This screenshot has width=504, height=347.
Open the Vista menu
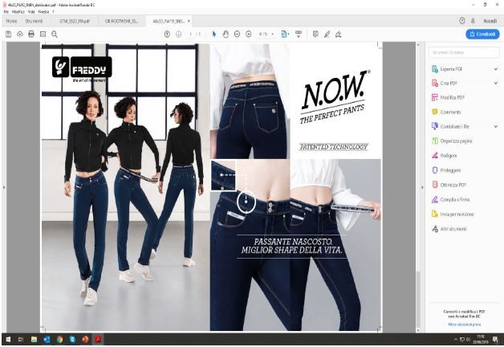pos(31,11)
